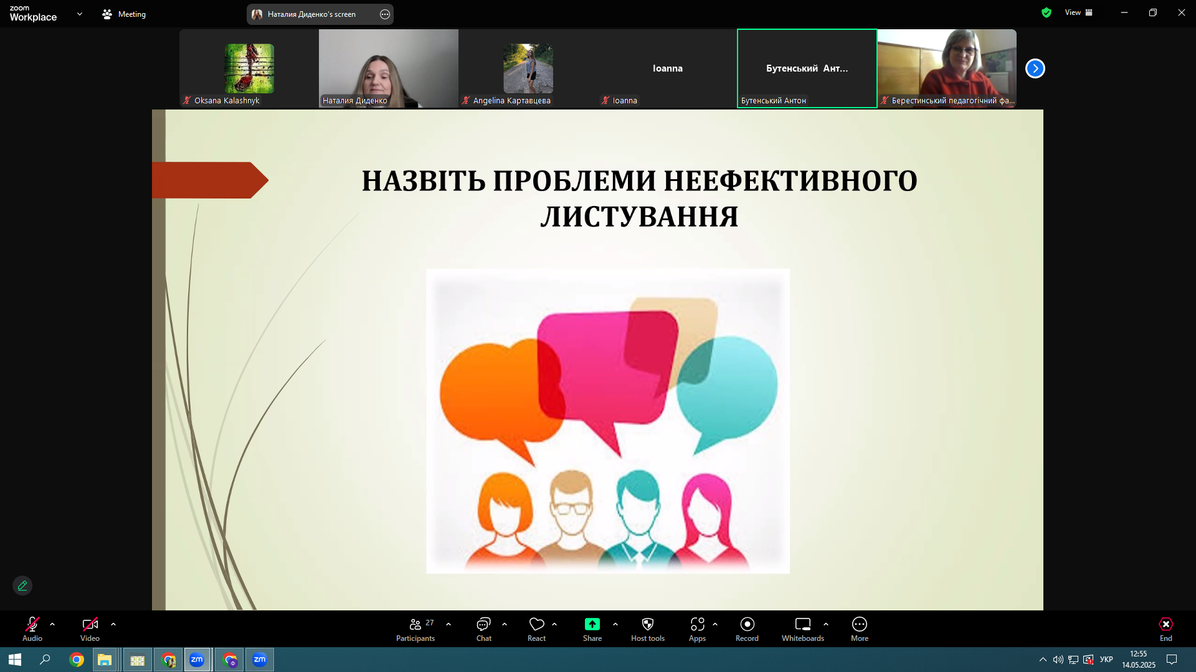Open the View layout menu

1078,12
